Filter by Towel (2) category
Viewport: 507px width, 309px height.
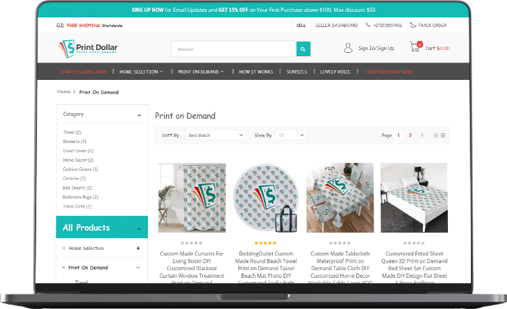coord(72,132)
